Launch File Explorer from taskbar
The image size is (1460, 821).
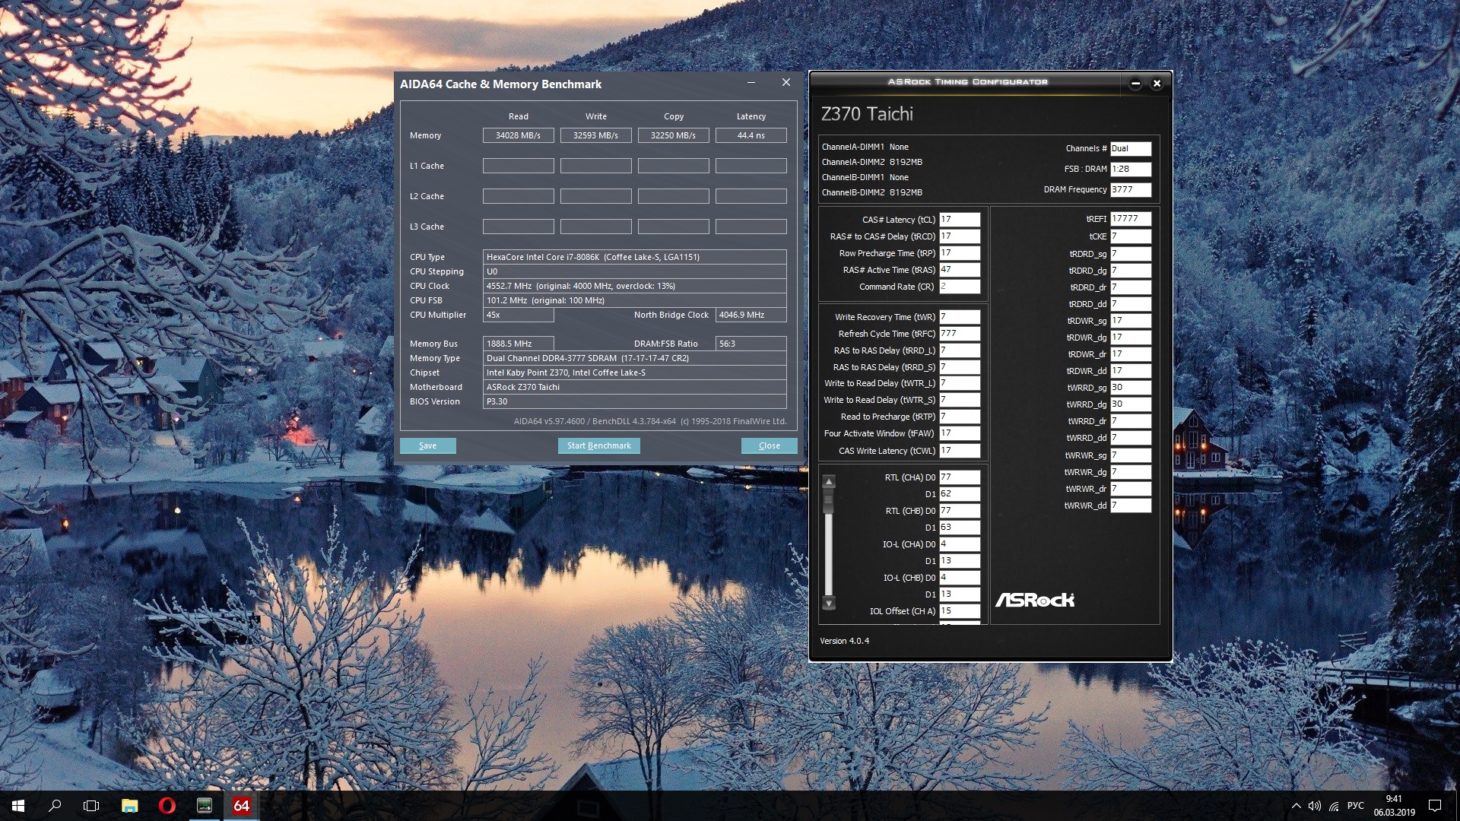129,806
